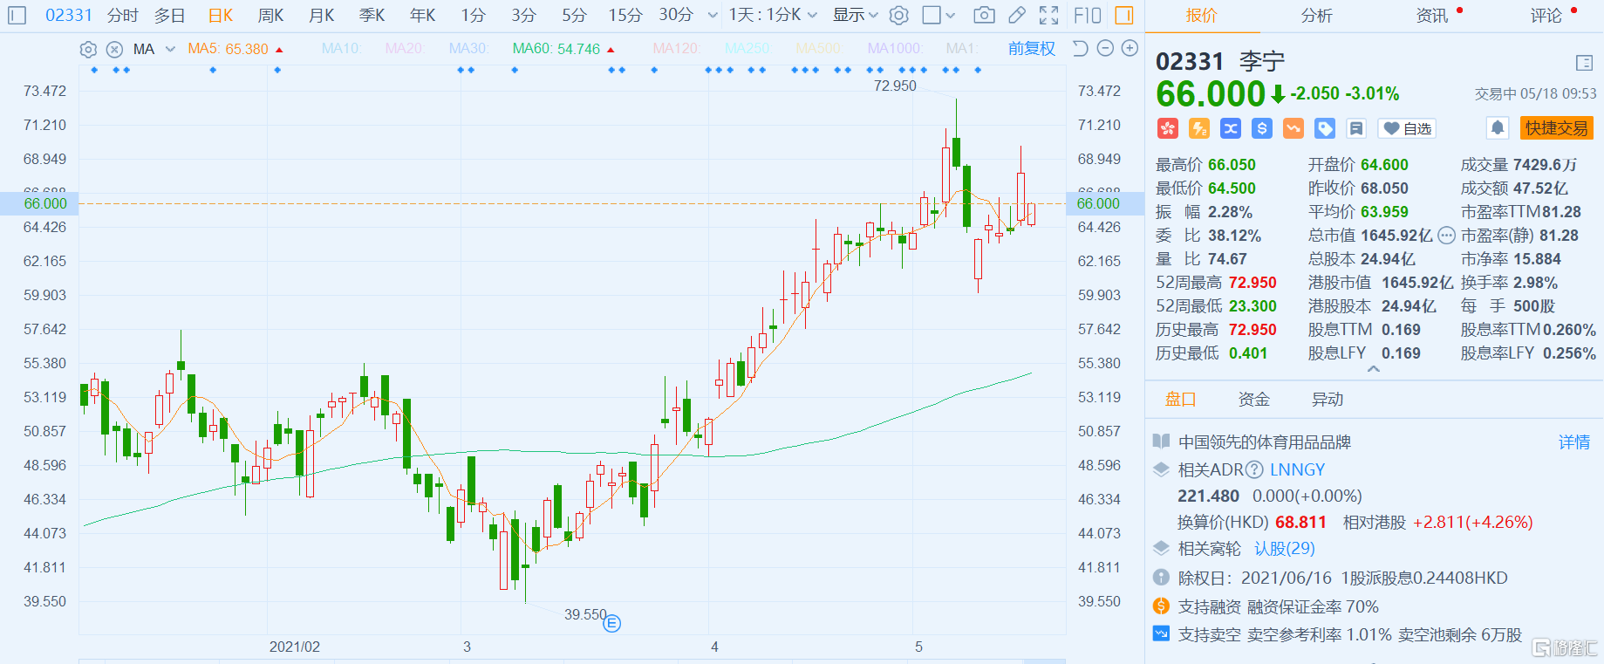This screenshot has width=1604, height=664.
Task: Open the stock notes bookmark icon
Action: click(1356, 128)
